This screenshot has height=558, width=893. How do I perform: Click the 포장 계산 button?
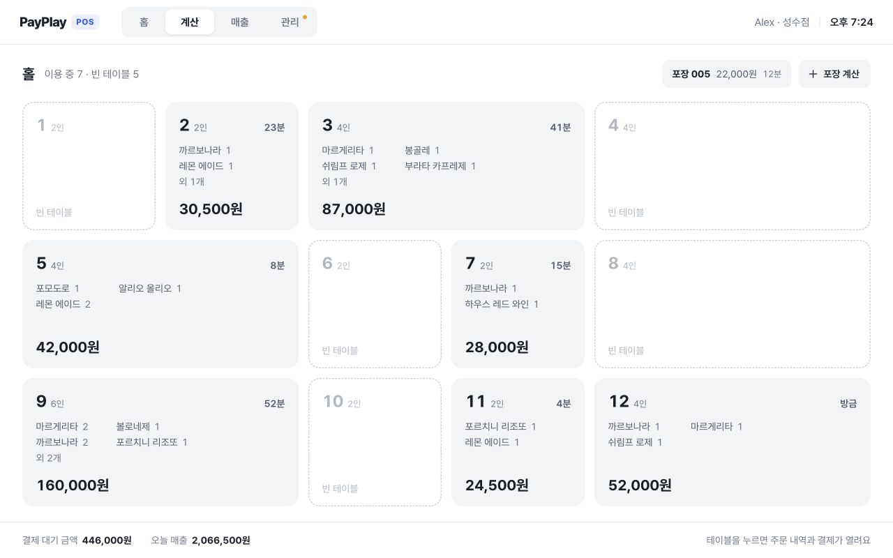(834, 74)
